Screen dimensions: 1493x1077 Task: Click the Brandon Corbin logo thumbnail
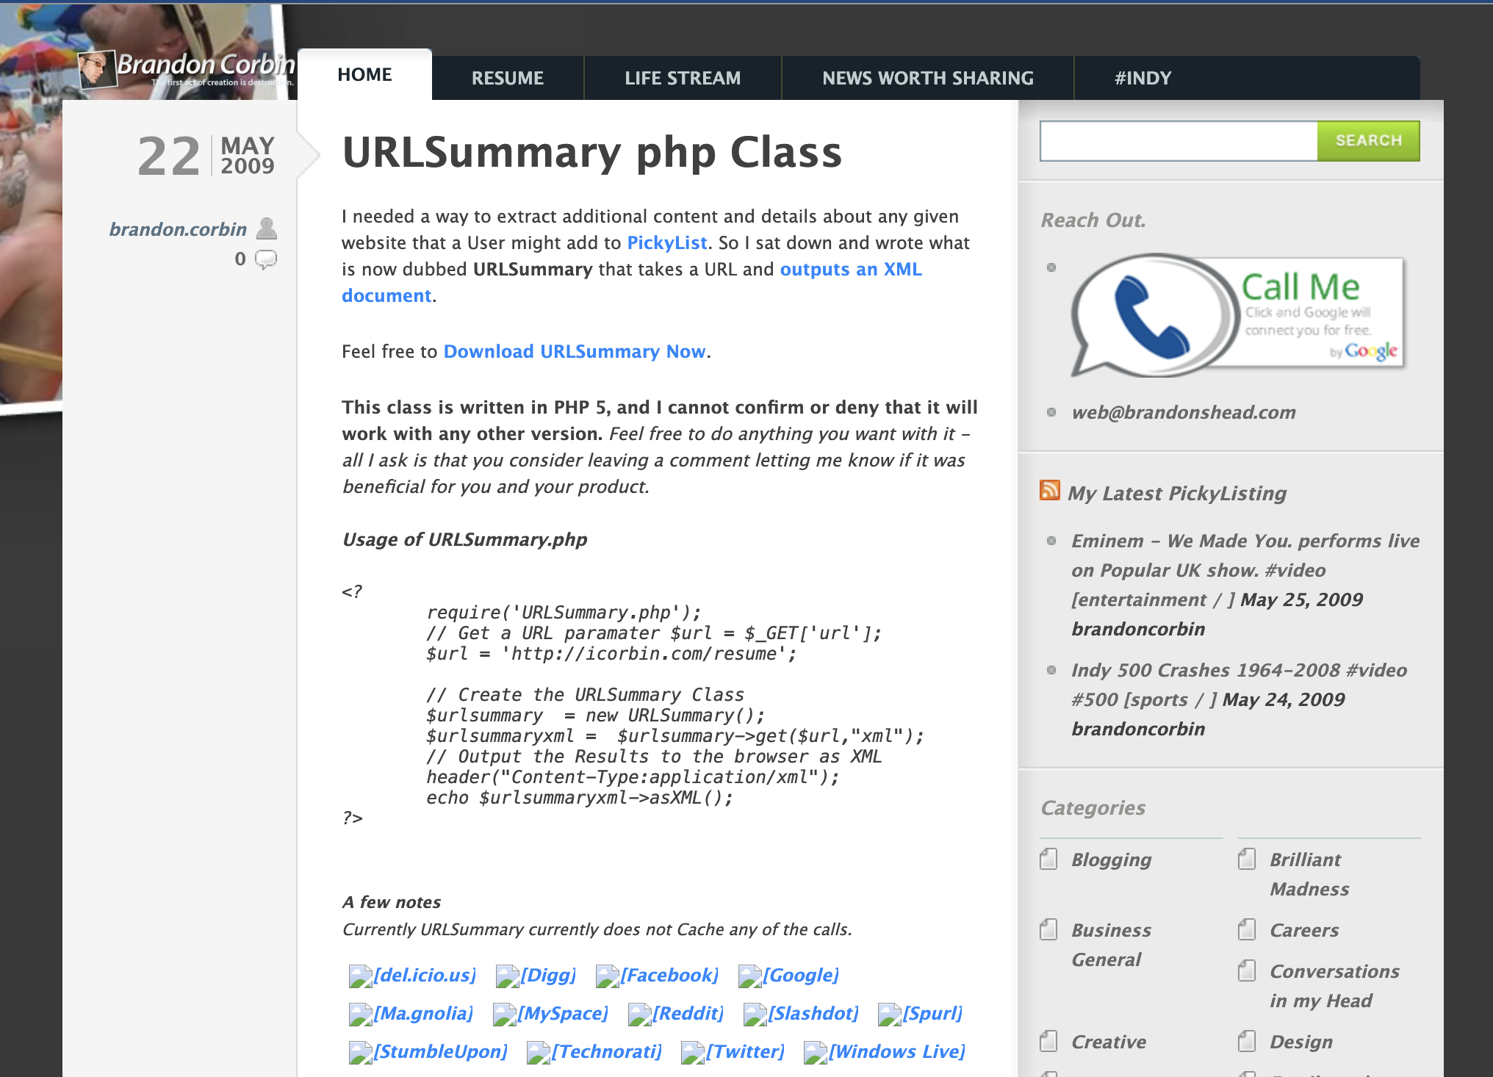tap(96, 70)
